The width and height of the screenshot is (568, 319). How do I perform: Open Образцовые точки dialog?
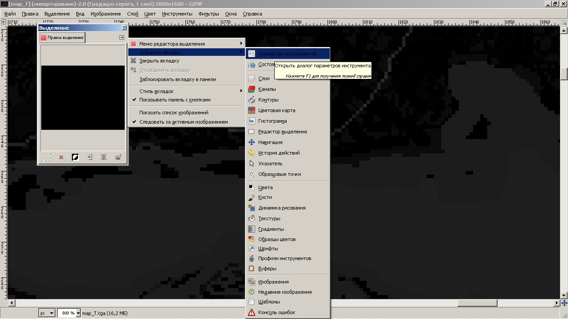point(288,174)
